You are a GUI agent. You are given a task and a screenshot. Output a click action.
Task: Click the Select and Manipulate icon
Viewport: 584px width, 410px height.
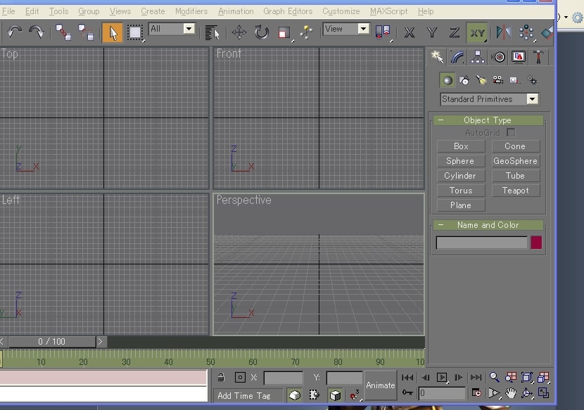(306, 32)
